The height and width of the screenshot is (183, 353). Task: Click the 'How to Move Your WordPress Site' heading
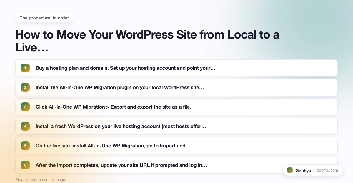point(147,41)
